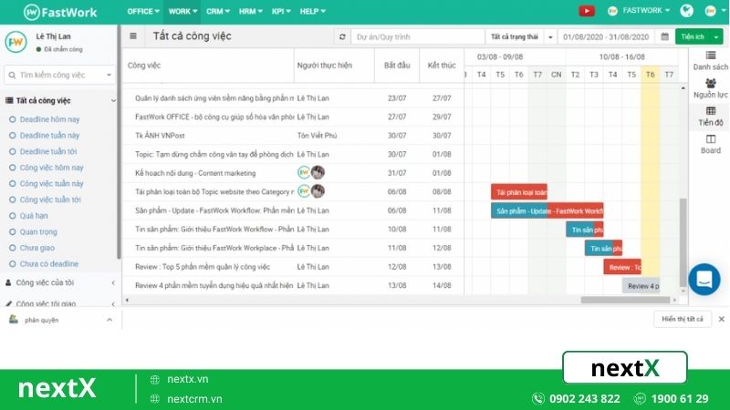Click the refresh icon beside project field
This screenshot has width=730, height=410.
point(342,36)
